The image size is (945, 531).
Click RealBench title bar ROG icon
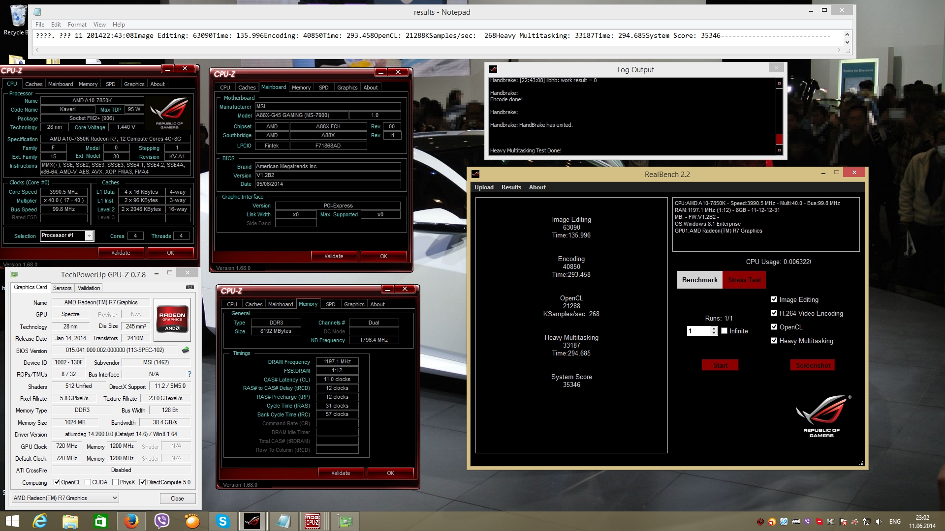(x=475, y=174)
